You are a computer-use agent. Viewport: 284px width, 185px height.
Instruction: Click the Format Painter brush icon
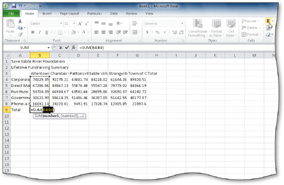(x=20, y=34)
